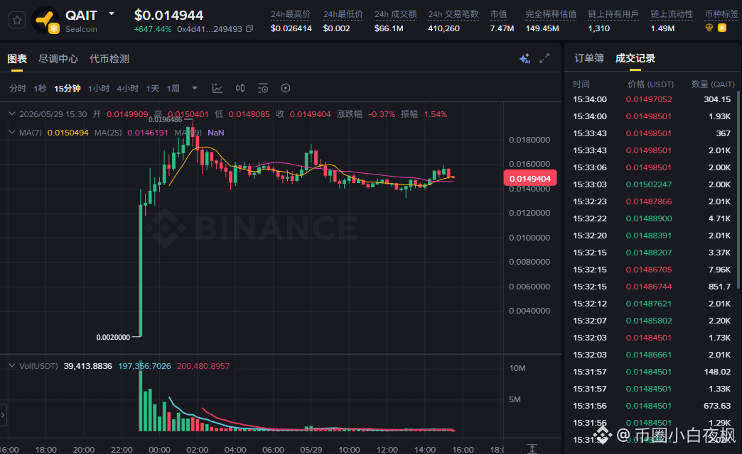Switch to the 尽调中心 tab
The image size is (742, 454).
(58, 59)
